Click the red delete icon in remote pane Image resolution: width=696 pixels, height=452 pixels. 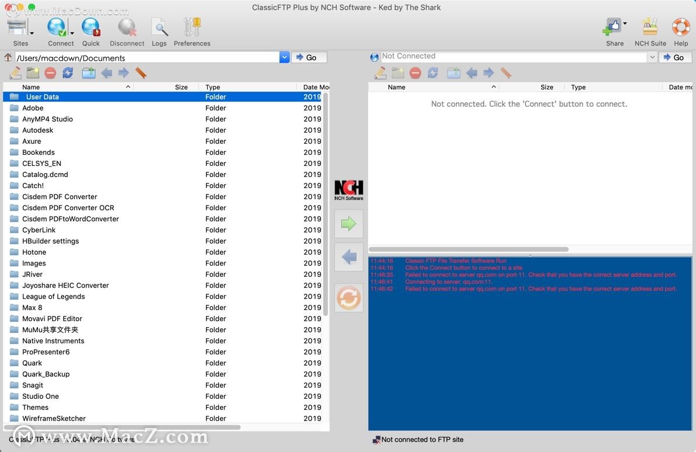coord(415,73)
